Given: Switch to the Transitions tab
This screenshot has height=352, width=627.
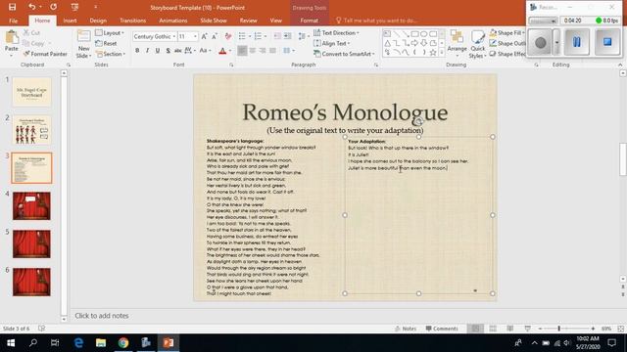Looking at the screenshot, I should tap(133, 21).
